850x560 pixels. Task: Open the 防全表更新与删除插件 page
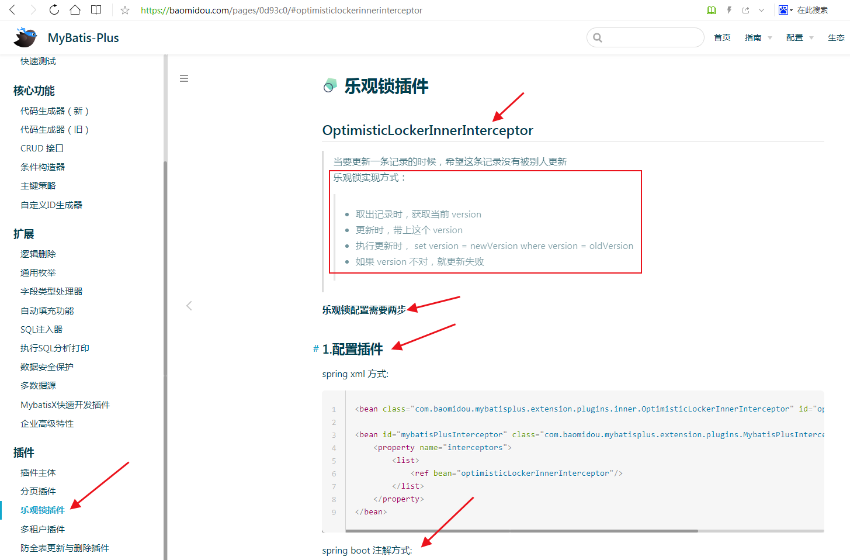coord(65,548)
